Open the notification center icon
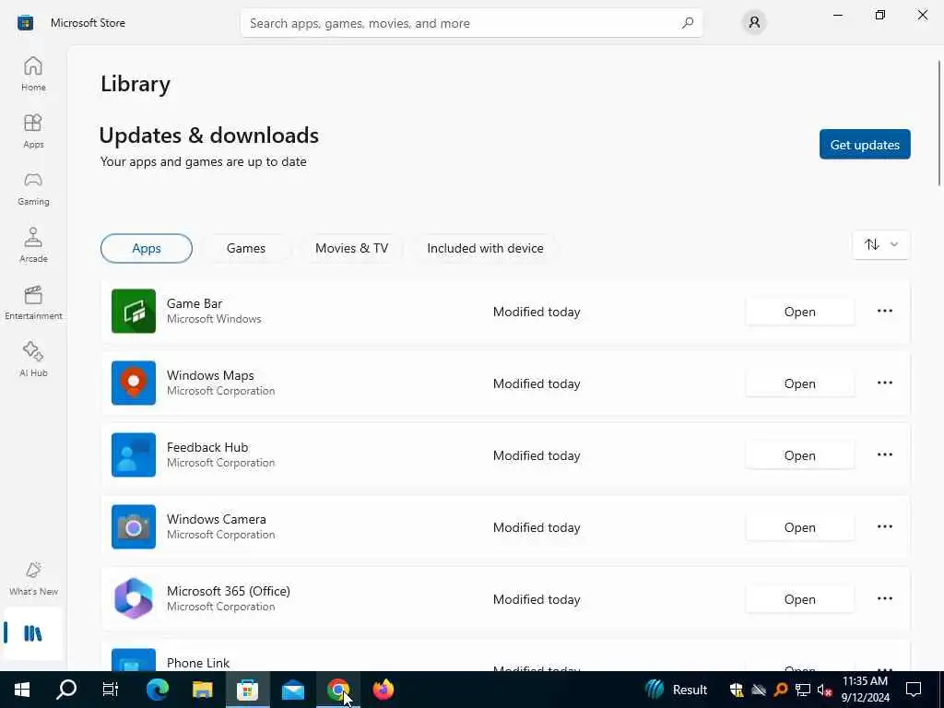 [x=914, y=690]
